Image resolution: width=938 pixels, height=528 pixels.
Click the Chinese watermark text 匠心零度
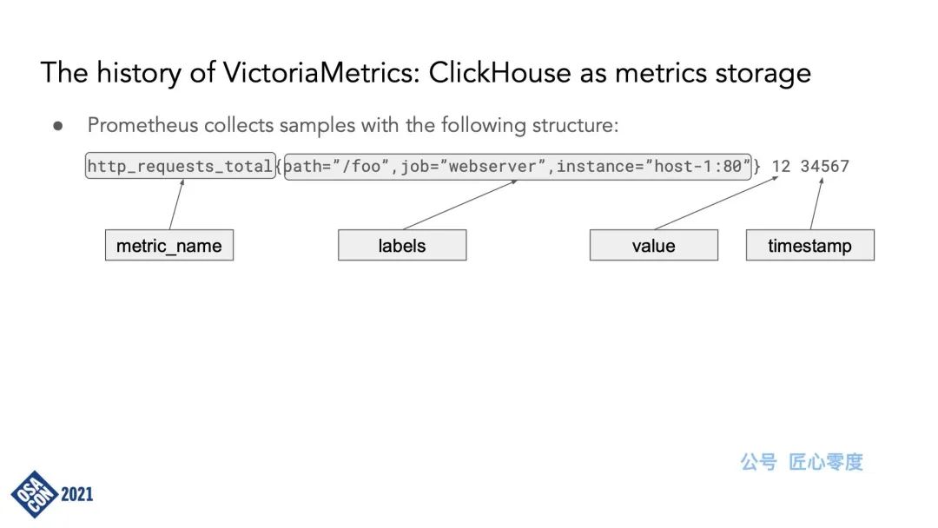pyautogui.click(x=826, y=462)
